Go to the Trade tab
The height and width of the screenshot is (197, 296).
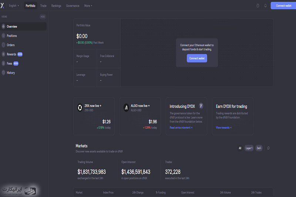43,6
